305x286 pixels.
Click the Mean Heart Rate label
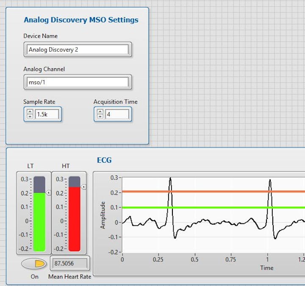70,276
